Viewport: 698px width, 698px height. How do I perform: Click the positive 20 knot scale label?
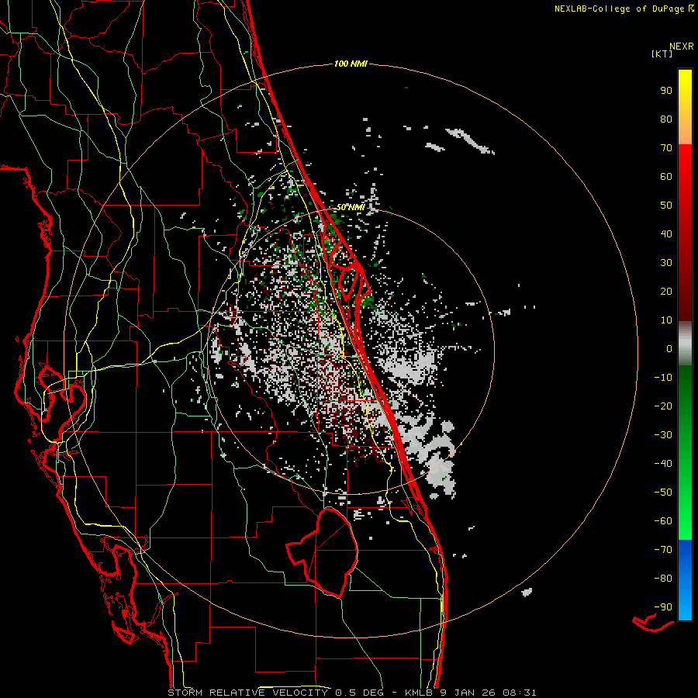coord(666,291)
